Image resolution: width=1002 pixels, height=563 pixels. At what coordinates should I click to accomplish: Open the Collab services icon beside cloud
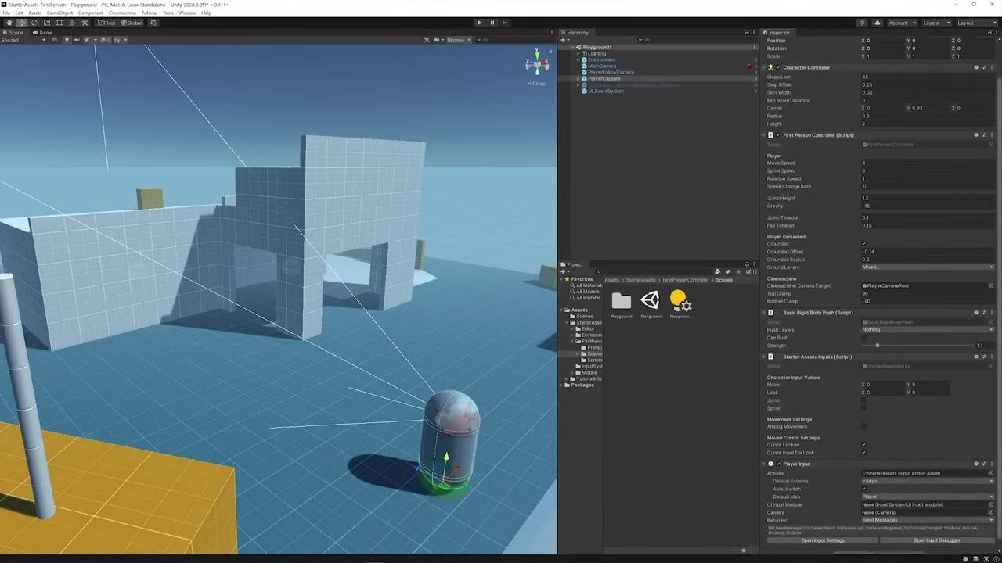(x=862, y=23)
